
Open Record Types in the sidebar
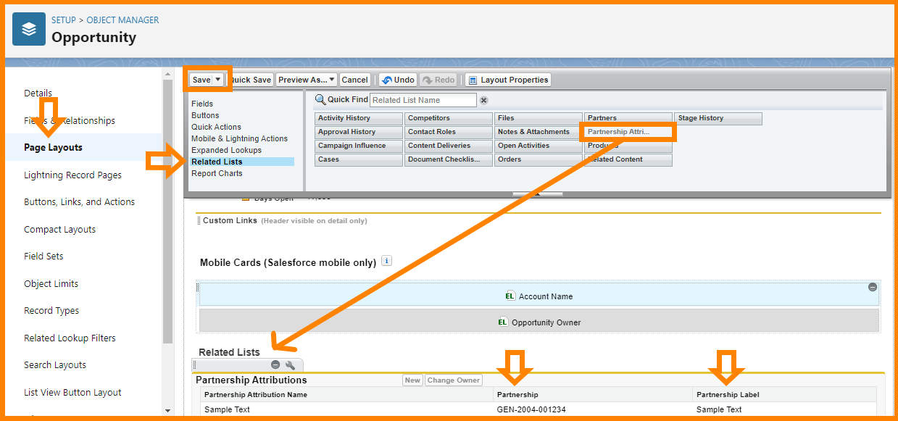(51, 310)
